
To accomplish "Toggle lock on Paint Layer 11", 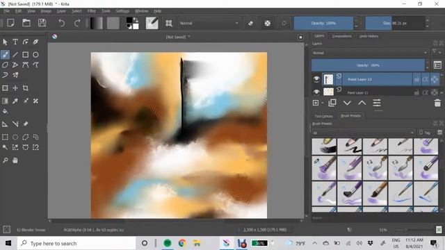I will [416, 92].
